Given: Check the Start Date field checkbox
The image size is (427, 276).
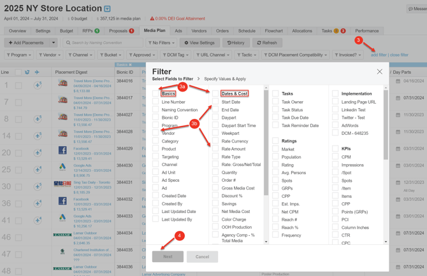Looking at the screenshot, I should [x=215, y=101].
